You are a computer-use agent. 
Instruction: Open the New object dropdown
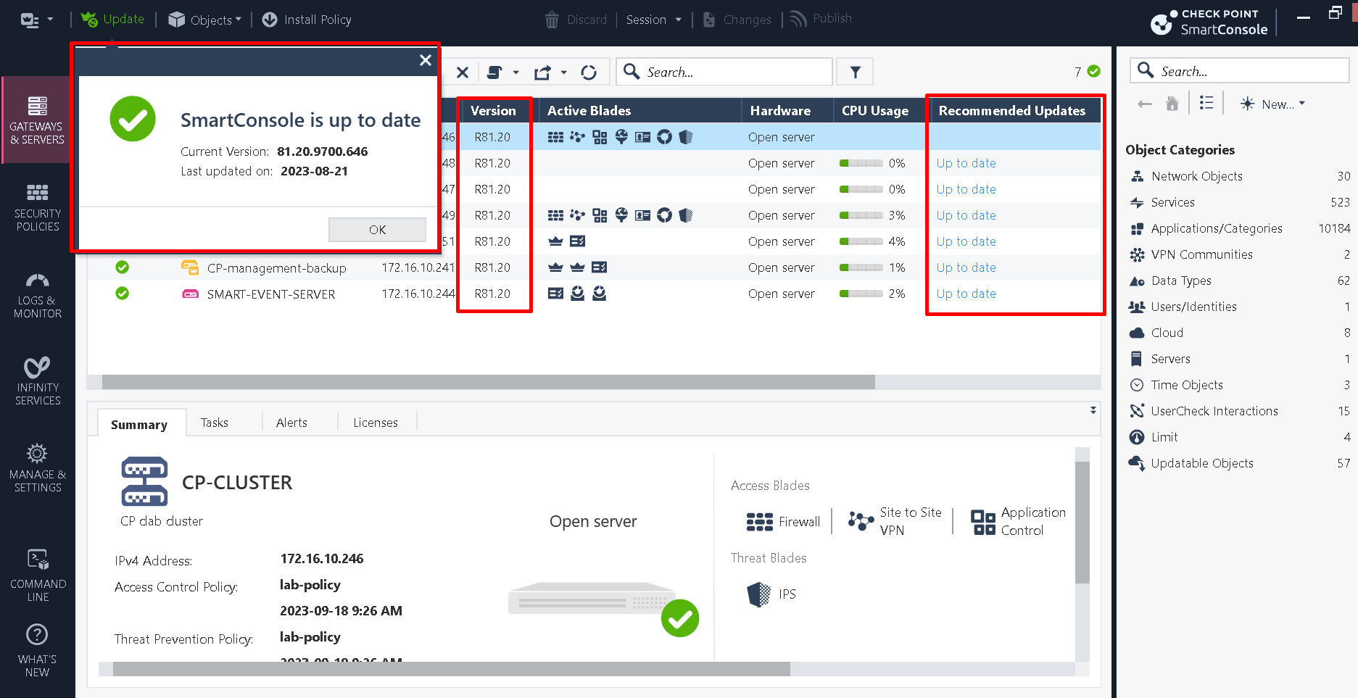[x=1272, y=104]
